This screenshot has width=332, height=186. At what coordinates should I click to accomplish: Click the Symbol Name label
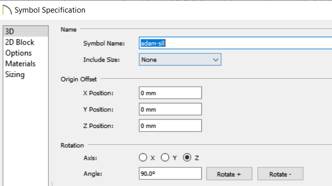104,43
